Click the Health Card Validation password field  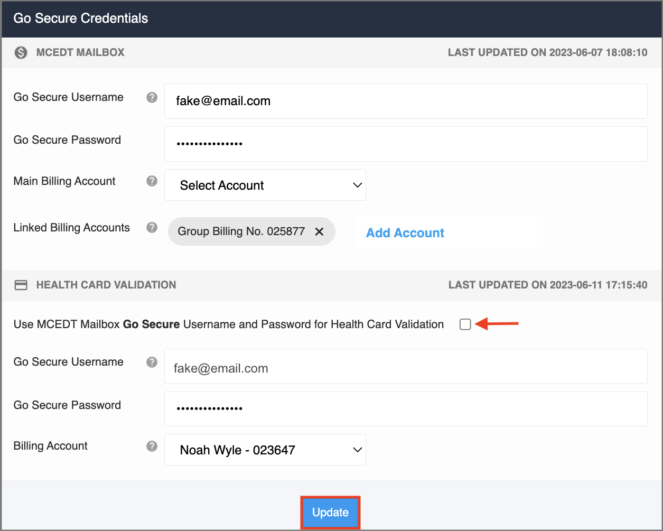[x=405, y=408]
